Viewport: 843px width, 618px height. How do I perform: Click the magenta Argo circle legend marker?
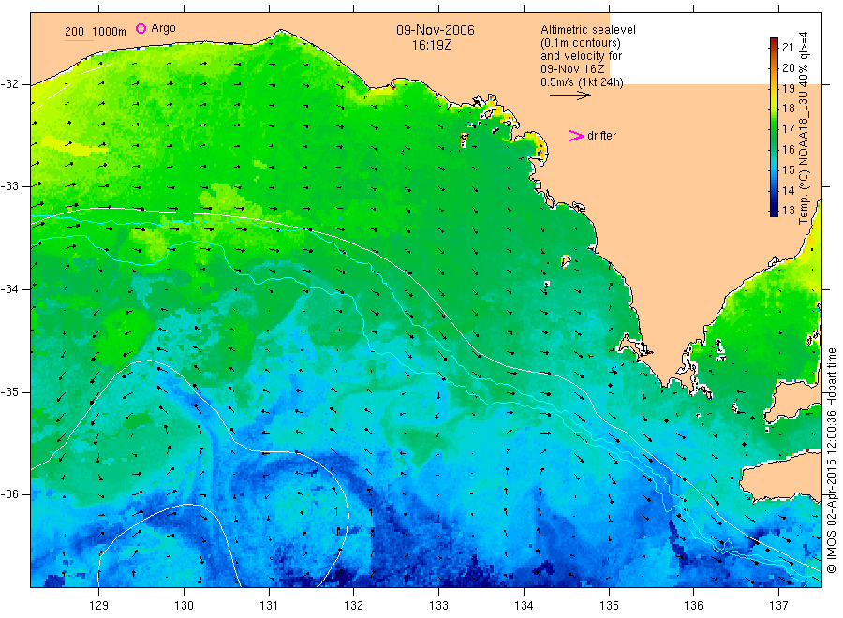[140, 28]
